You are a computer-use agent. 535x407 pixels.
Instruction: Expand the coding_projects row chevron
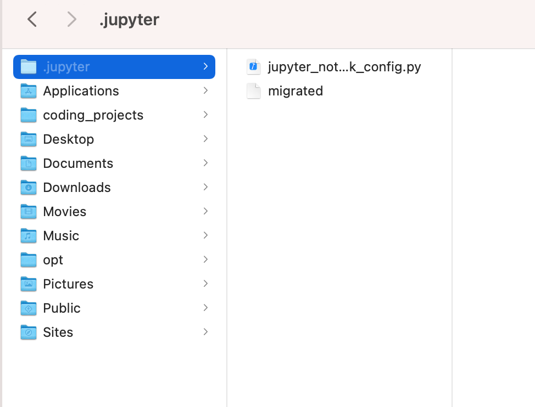point(205,115)
